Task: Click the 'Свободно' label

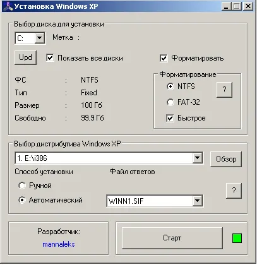Action: (x=30, y=118)
